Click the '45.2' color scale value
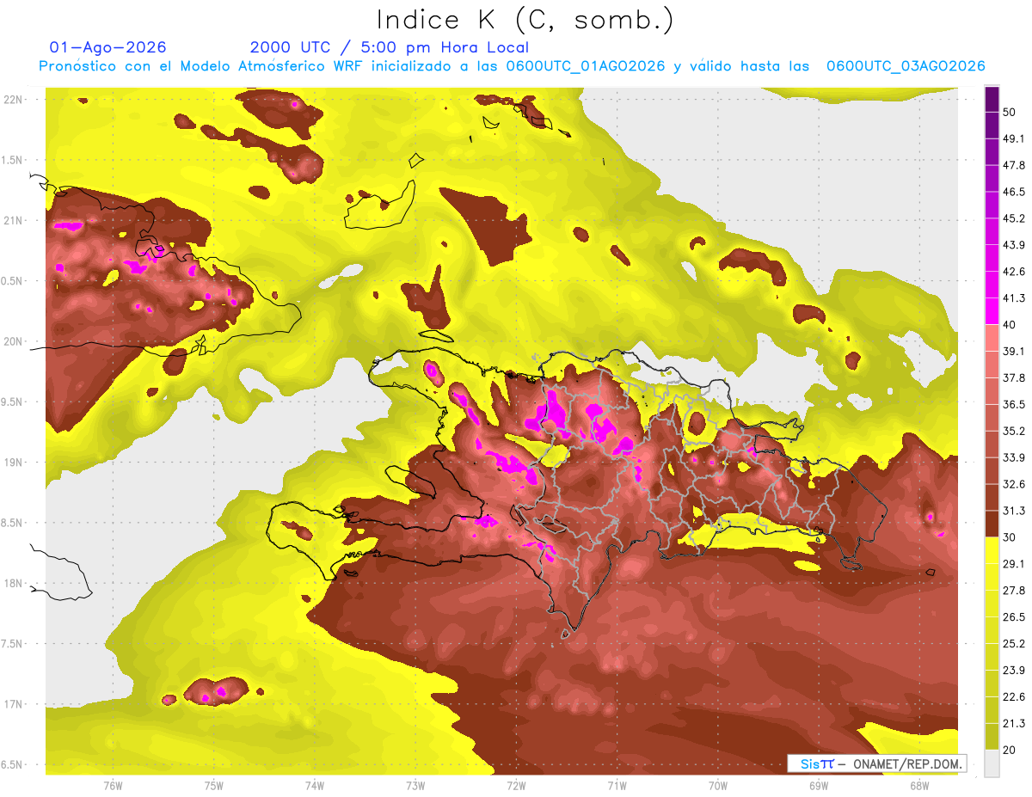1032x797 pixels. (x=1014, y=218)
